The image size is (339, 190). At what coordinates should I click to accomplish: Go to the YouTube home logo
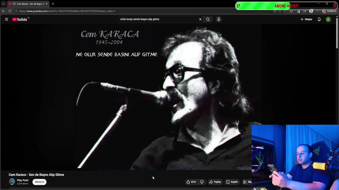click(20, 19)
